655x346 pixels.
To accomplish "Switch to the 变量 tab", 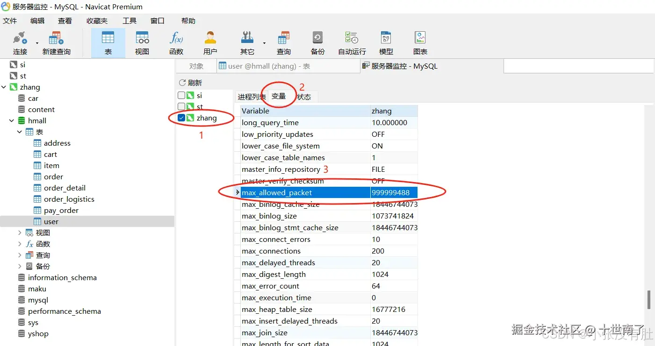I will click(x=279, y=96).
